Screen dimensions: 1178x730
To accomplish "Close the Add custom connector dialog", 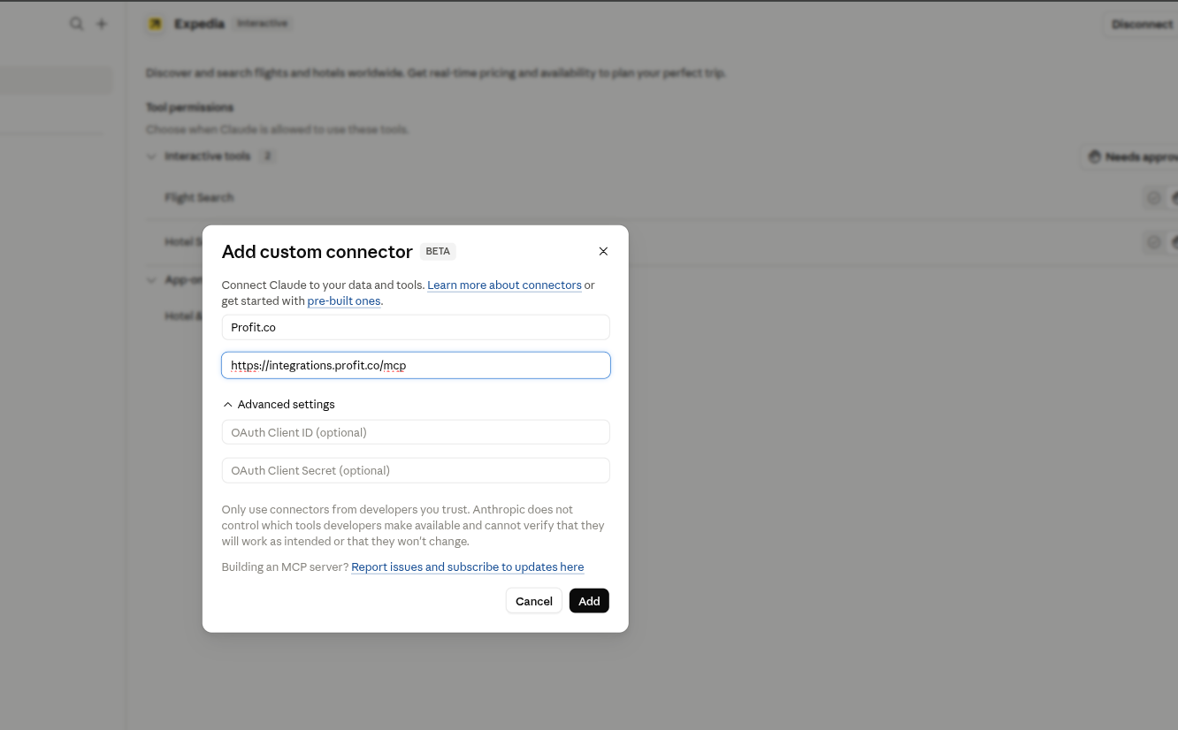I will [603, 251].
